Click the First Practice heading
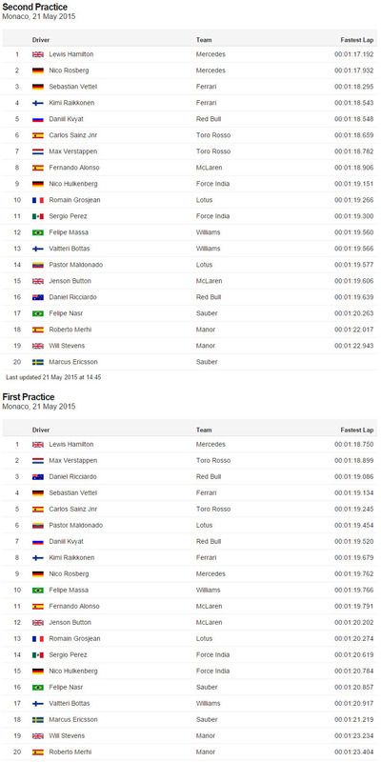This screenshot has width=381, height=762. pos(29,397)
